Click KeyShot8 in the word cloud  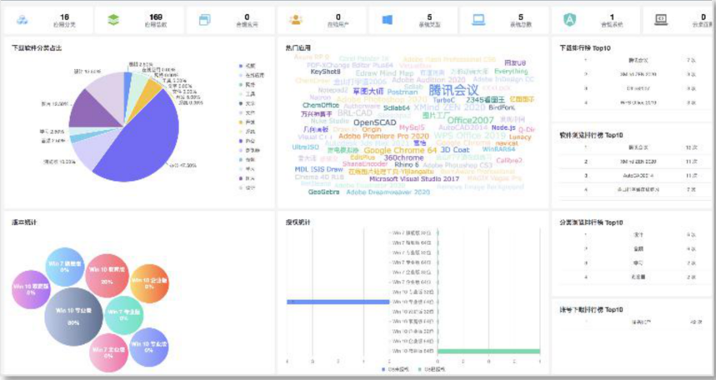click(x=326, y=72)
